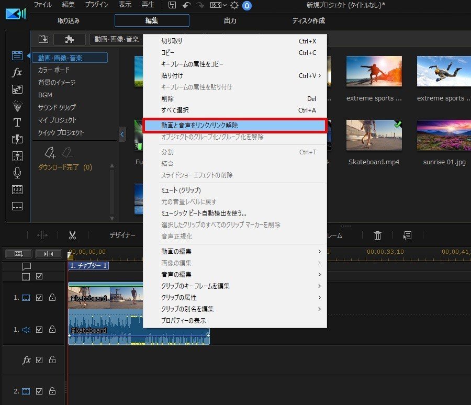Open the Title room

point(17,122)
